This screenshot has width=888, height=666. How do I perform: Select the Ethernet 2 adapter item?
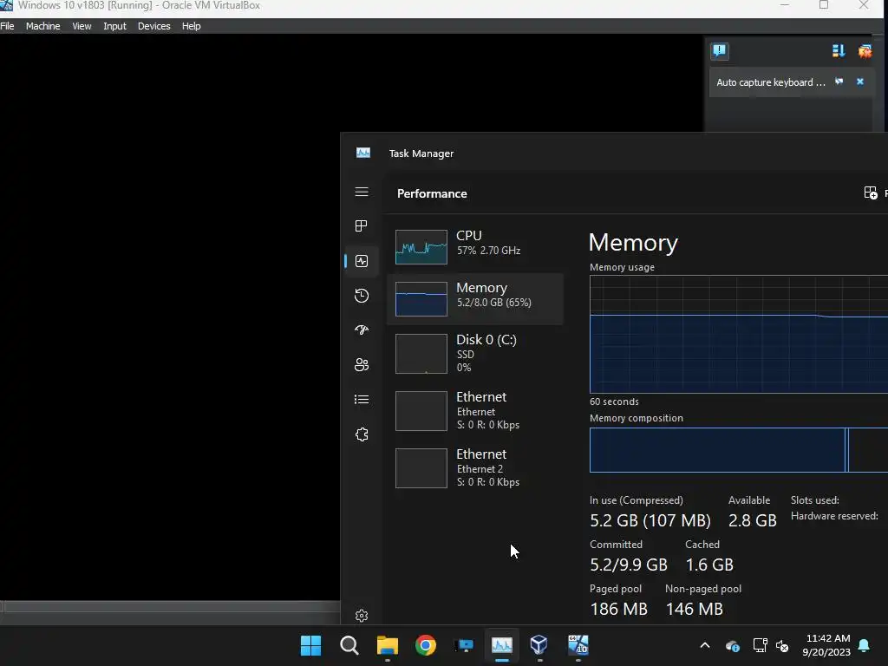(x=475, y=468)
